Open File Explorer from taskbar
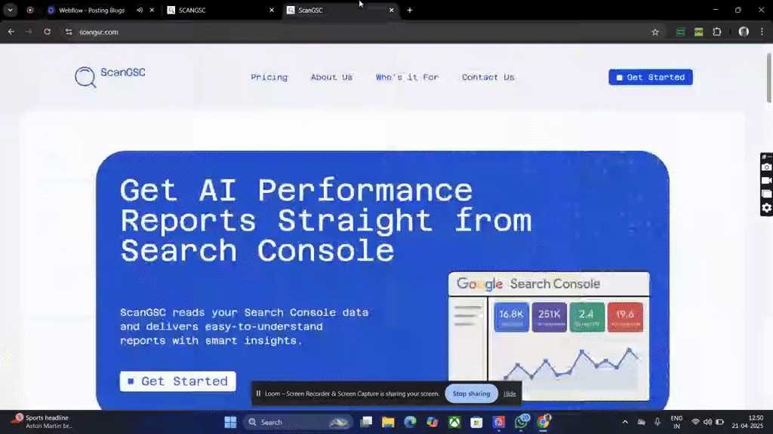 [388, 422]
